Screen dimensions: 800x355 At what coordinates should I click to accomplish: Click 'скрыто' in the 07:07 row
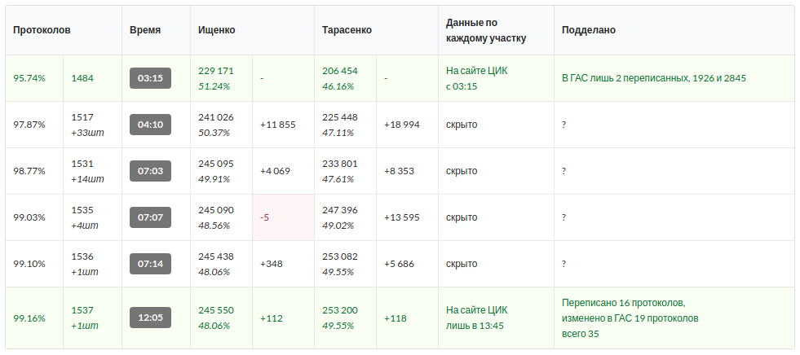(x=462, y=217)
